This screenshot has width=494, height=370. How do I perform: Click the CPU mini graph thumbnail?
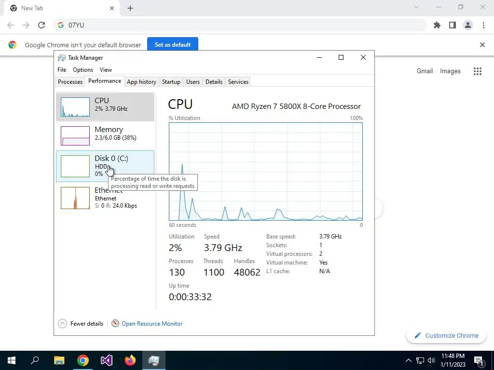coord(75,107)
